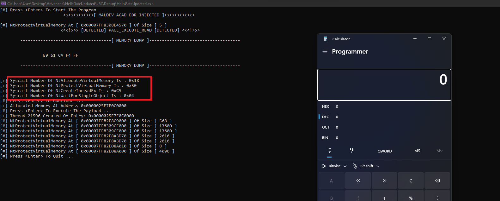Select the full keypad icon
Screen dimensions: 500x201
[x=329, y=151]
